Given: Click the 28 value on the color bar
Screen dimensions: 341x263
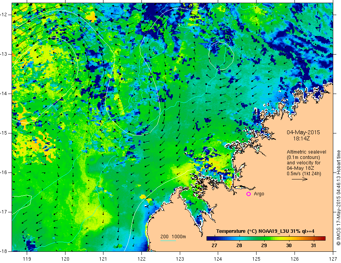Looking at the screenshot, I should pos(239,246).
